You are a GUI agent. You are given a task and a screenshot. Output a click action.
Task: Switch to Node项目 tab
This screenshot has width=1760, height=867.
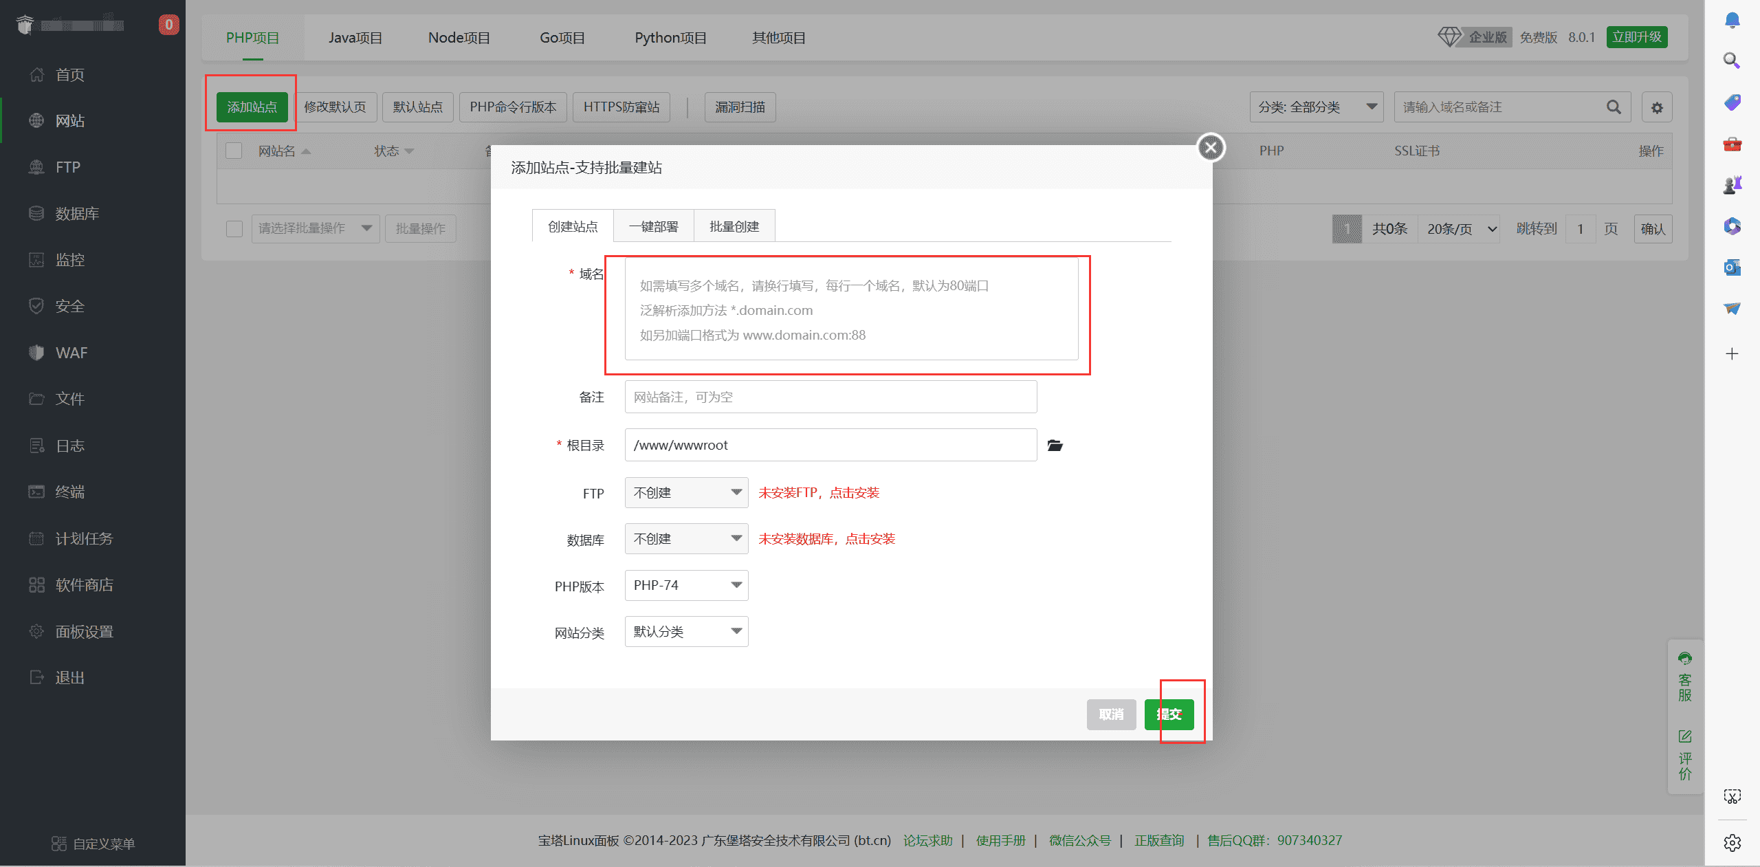pos(459,38)
